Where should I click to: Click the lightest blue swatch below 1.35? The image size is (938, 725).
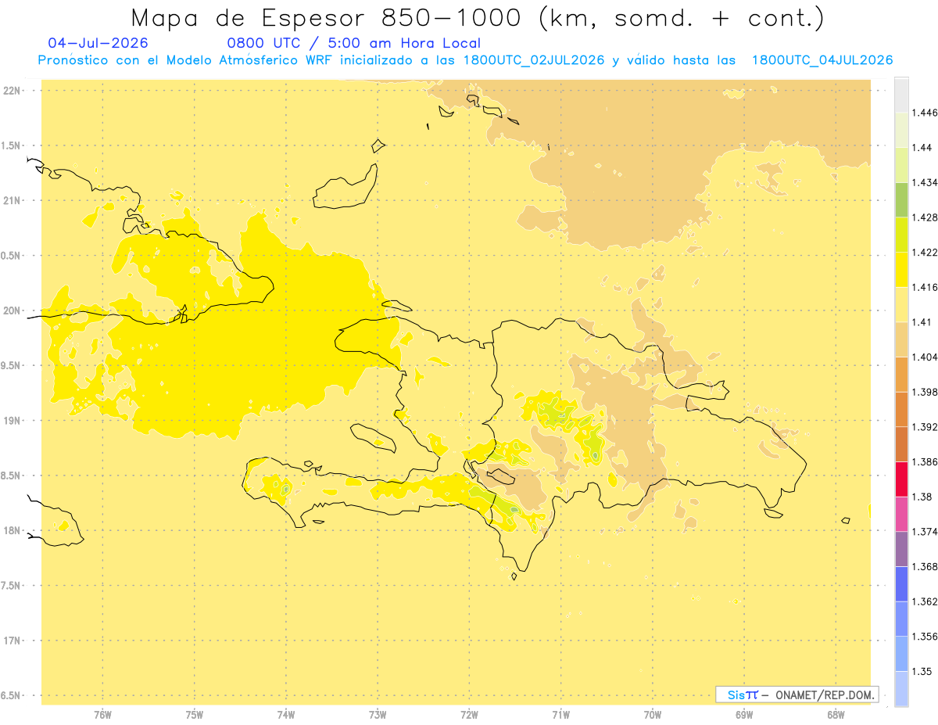pos(901,689)
